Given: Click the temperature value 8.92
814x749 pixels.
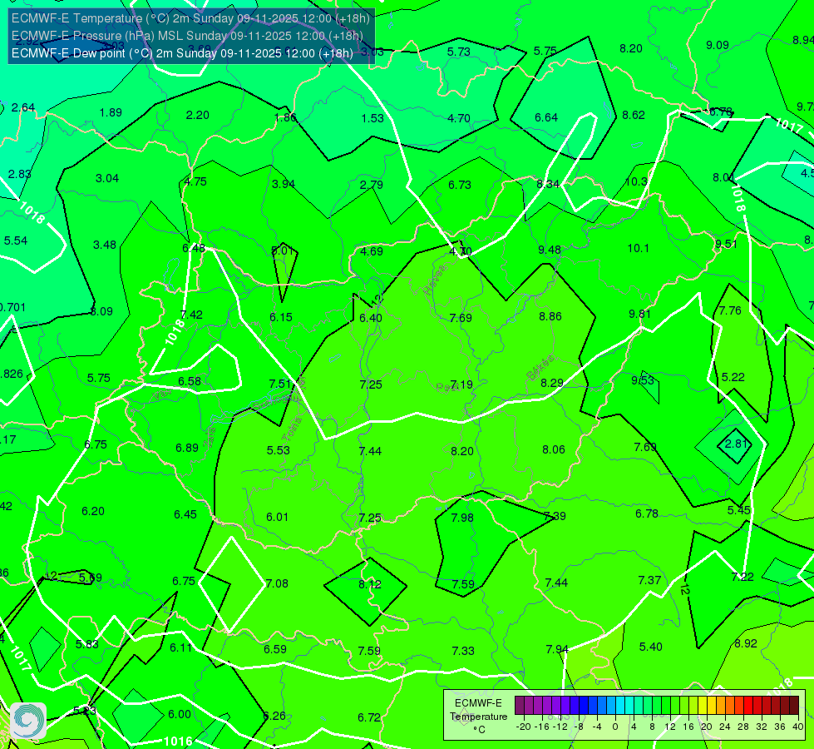Looking at the screenshot, I should pos(746,643).
